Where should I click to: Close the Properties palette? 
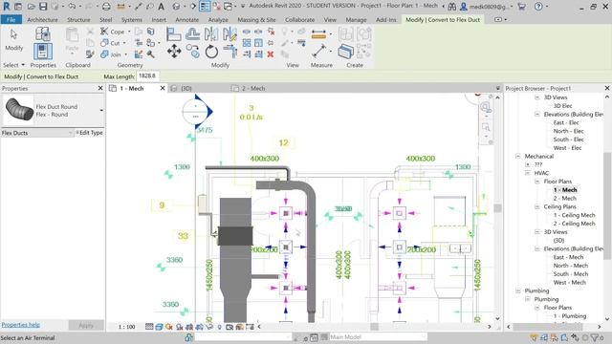(x=100, y=89)
